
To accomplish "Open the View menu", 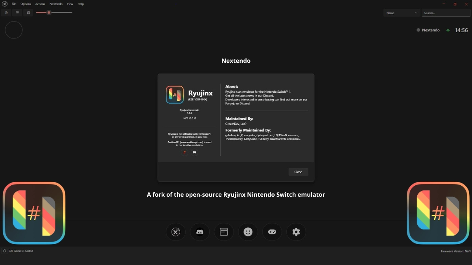I will [x=70, y=4].
